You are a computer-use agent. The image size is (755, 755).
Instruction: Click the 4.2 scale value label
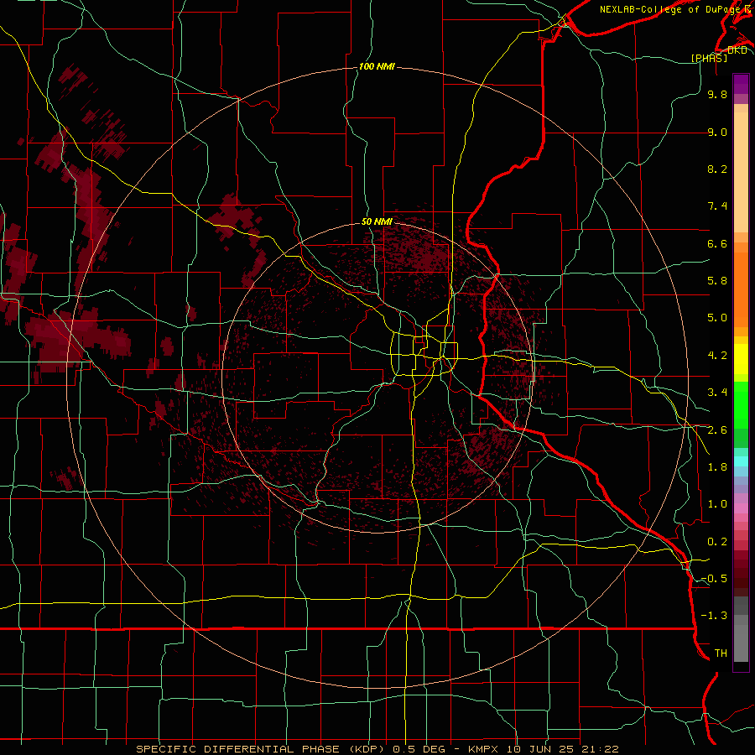(x=717, y=356)
